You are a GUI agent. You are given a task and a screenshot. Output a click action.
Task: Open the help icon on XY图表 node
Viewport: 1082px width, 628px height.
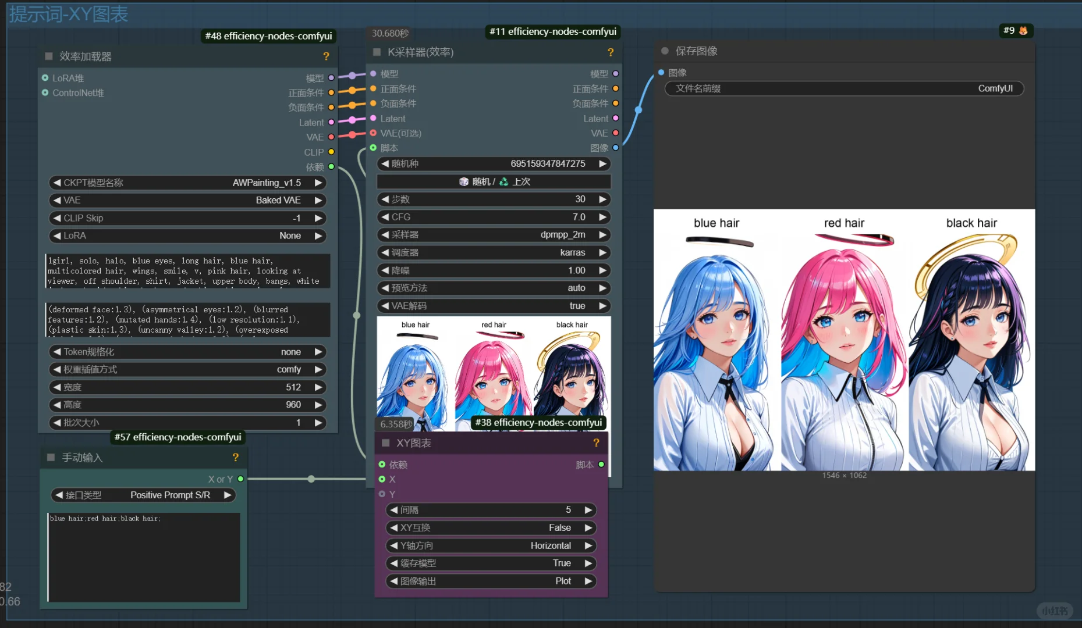[x=596, y=443]
